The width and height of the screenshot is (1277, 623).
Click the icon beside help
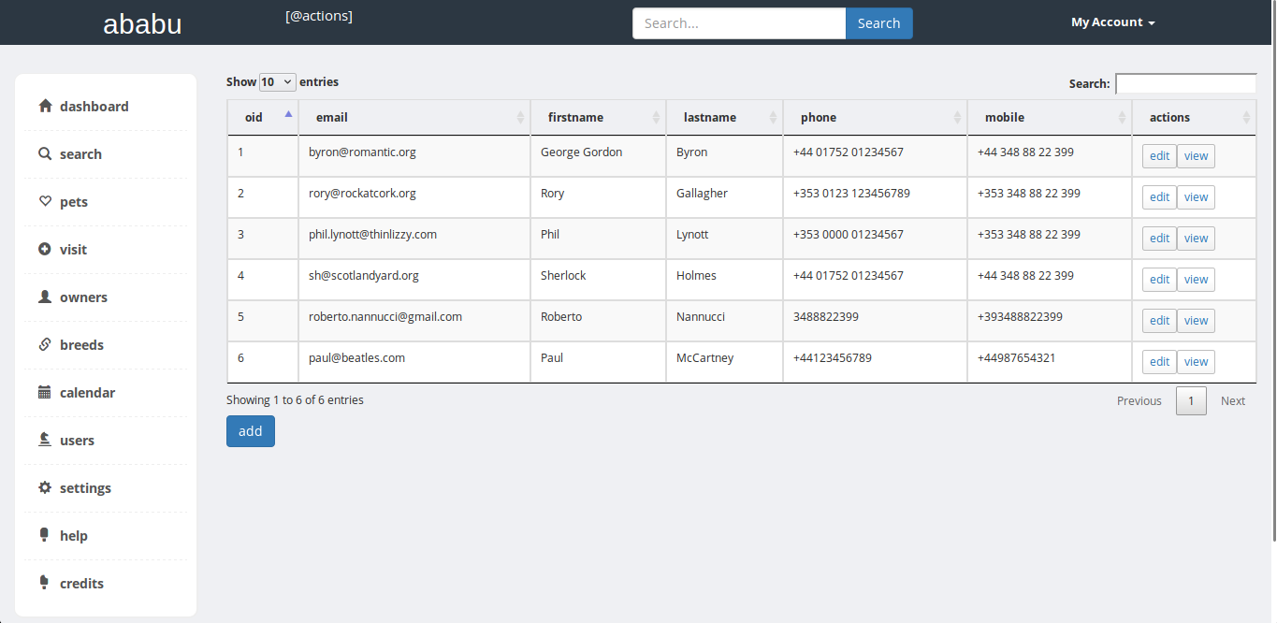coord(45,535)
